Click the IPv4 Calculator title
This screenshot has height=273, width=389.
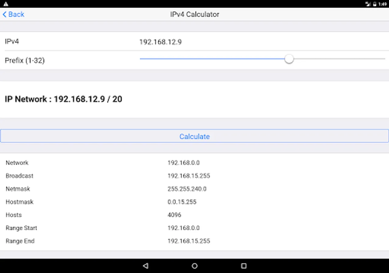click(194, 14)
